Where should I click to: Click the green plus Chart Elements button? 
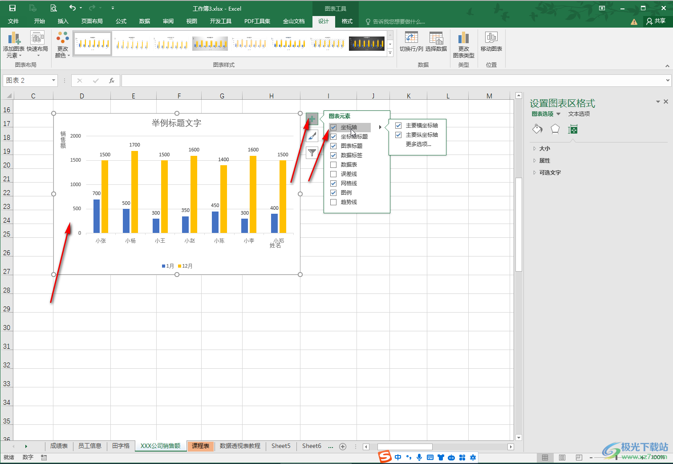click(x=312, y=119)
